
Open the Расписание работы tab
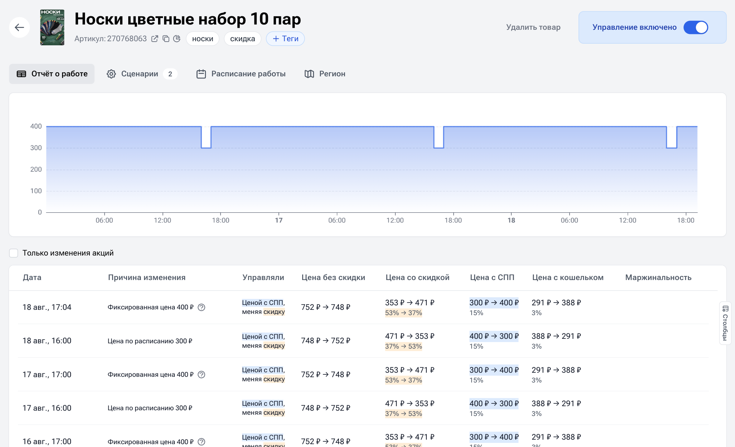click(241, 74)
